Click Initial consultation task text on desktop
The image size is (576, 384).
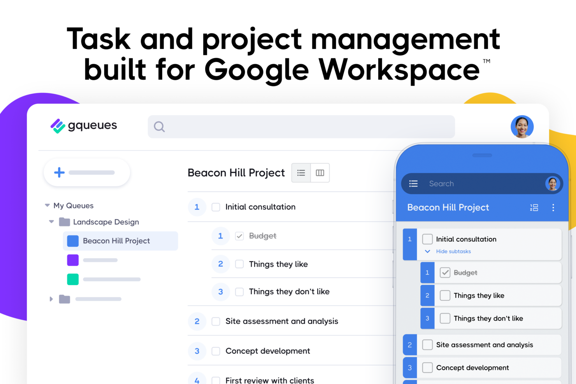point(260,207)
